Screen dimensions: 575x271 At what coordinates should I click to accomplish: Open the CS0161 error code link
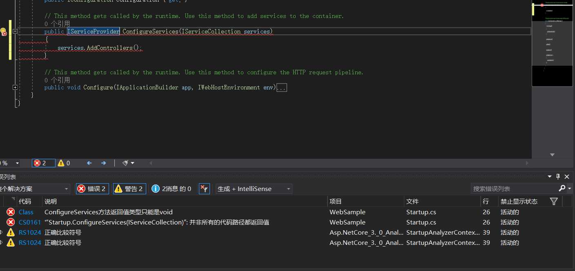coord(30,222)
